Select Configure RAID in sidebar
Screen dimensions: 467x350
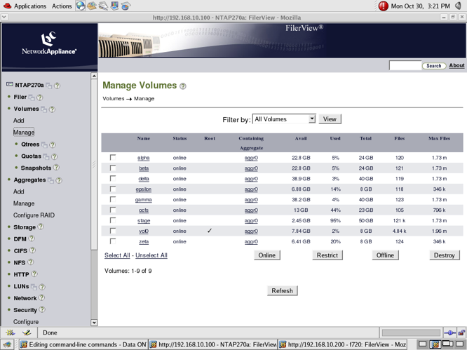[34, 215]
